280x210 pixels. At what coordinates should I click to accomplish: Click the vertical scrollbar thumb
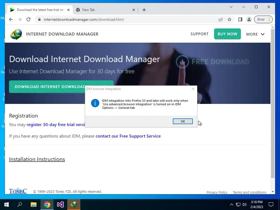coord(273,104)
